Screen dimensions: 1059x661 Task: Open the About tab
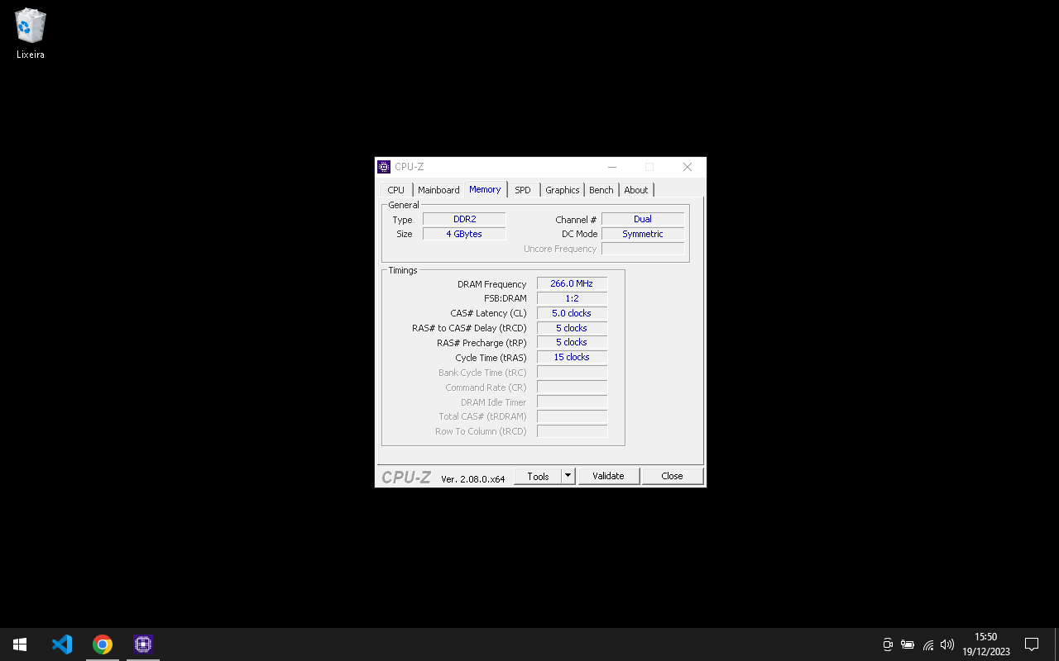point(636,190)
